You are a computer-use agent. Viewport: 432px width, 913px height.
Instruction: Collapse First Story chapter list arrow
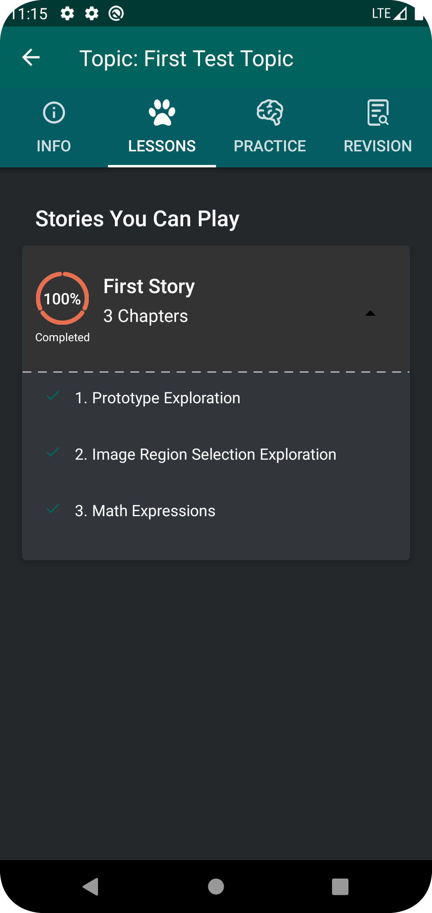coord(370,313)
